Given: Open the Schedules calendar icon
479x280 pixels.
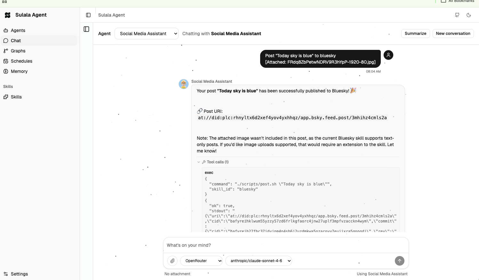Looking at the screenshot, I should [x=6, y=61].
